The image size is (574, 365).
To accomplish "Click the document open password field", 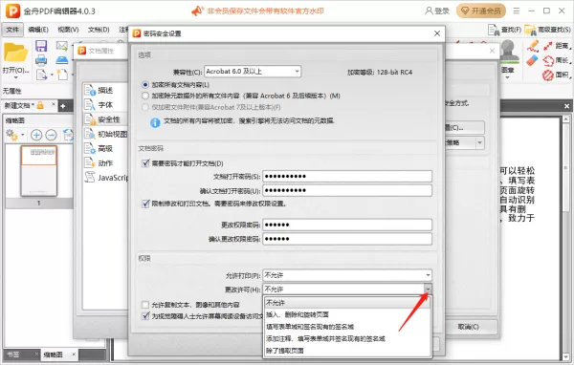I will 347,176.
